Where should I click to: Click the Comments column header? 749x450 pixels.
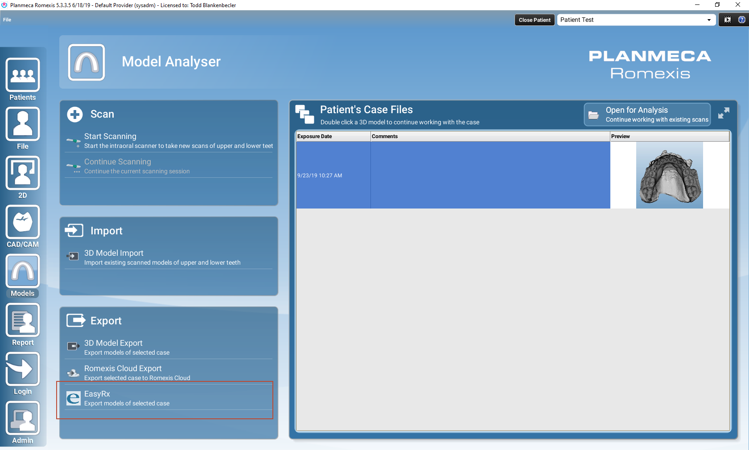click(490, 136)
